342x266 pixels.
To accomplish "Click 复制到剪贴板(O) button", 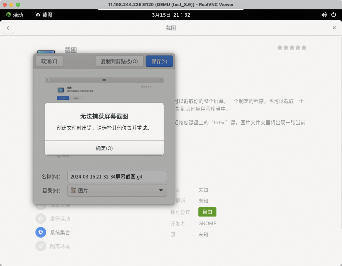I will [x=119, y=61].
